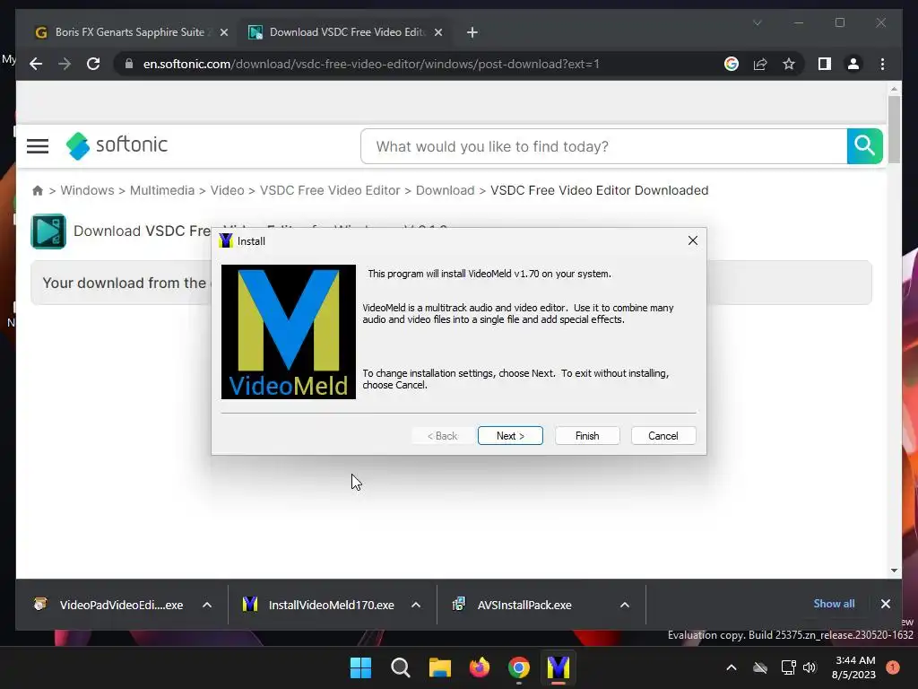Click the scrollbar down arrow

(894, 570)
